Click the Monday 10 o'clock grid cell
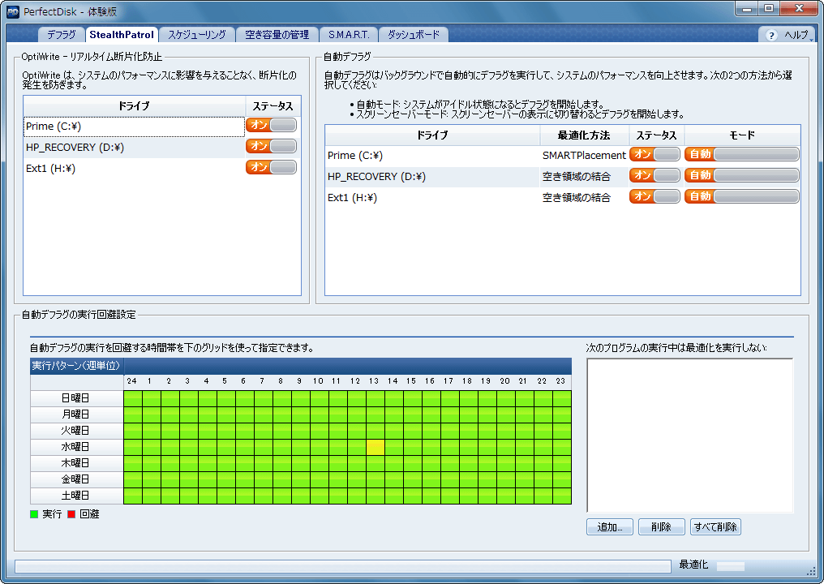 click(320, 414)
